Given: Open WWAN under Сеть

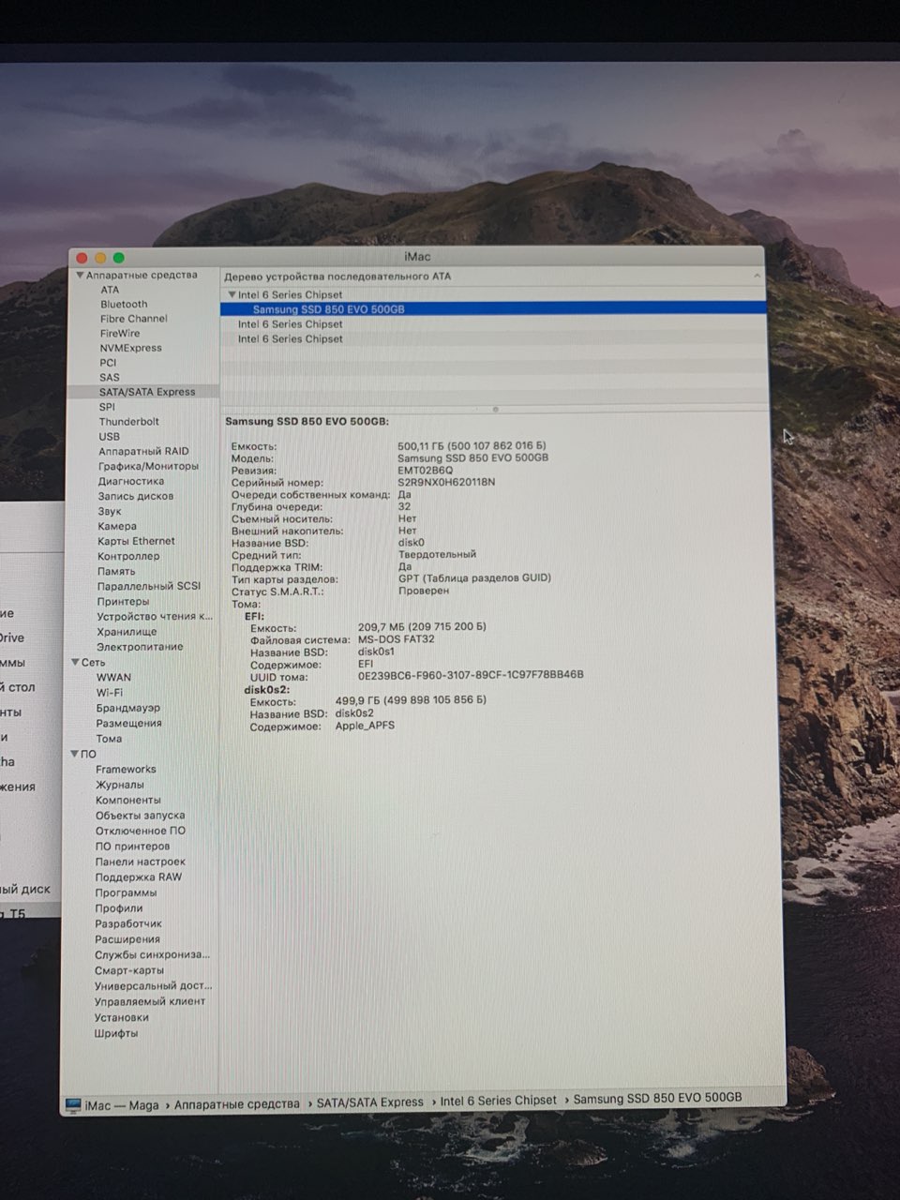Looking at the screenshot, I should (x=113, y=677).
